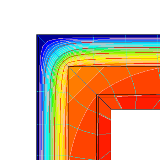Click the outer top-left vertex of the wall
The width and height of the screenshot is (160, 160).
coord(37,34)
